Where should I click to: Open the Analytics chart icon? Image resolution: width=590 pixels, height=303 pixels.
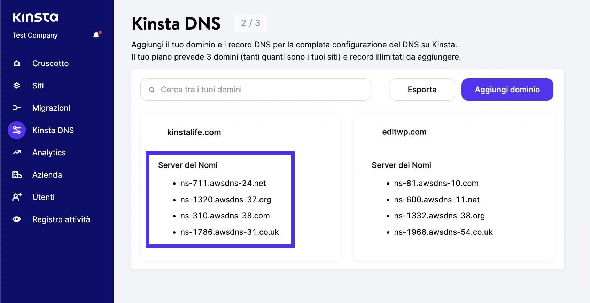[x=17, y=152]
